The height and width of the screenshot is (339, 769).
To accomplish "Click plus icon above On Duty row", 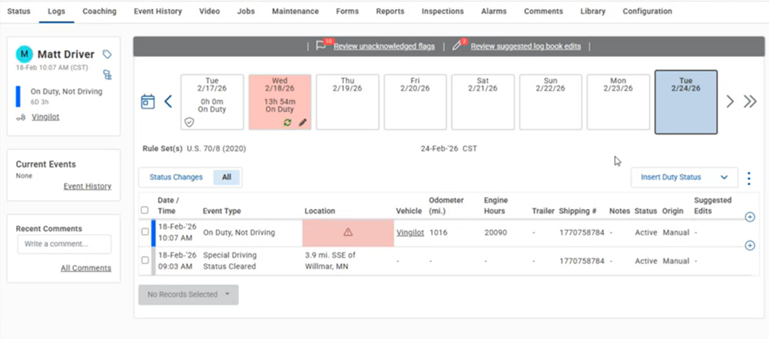I will pos(750,217).
